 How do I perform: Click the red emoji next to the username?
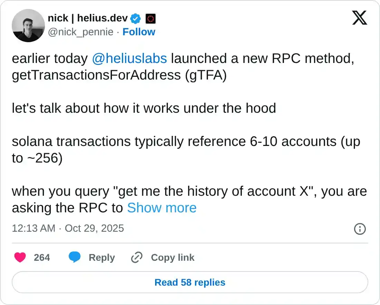(151, 19)
